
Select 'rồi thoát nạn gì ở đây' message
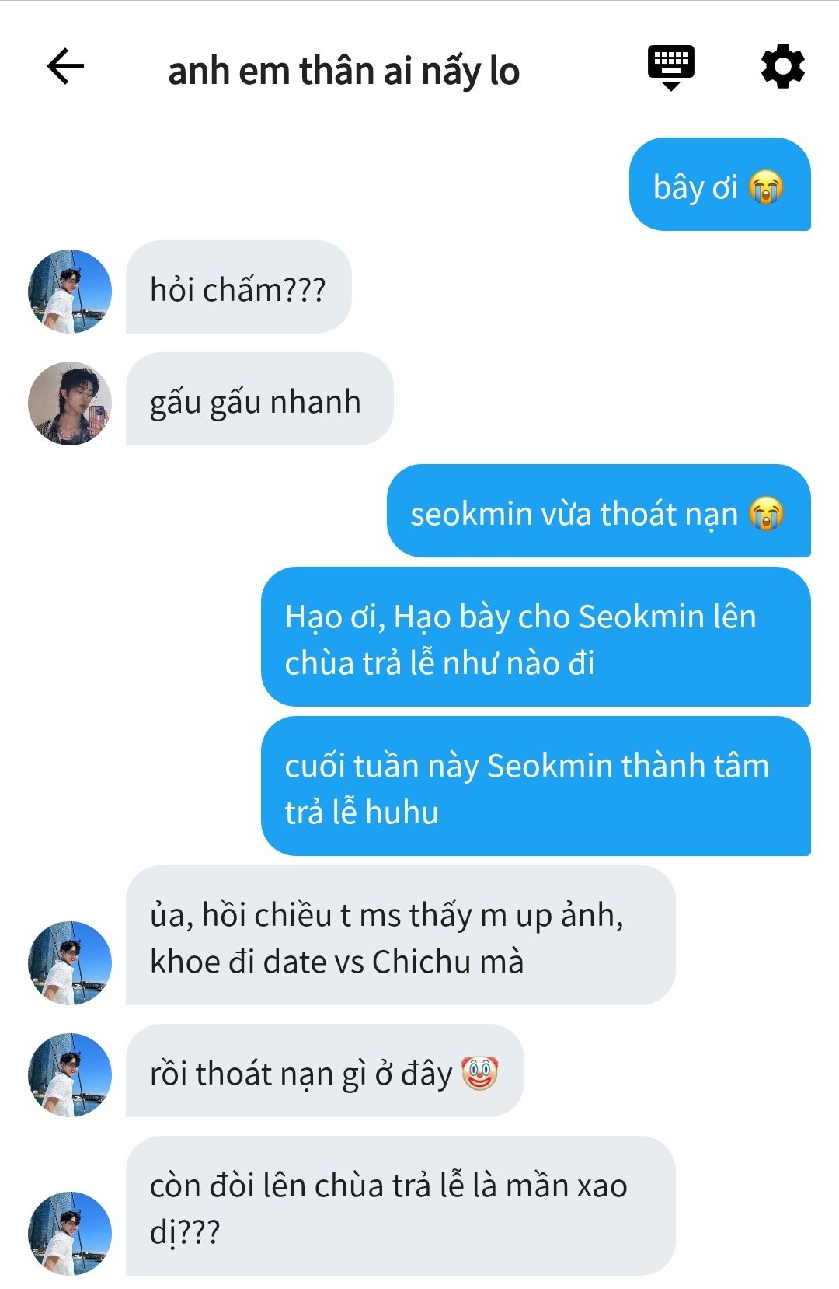pos(325,1071)
